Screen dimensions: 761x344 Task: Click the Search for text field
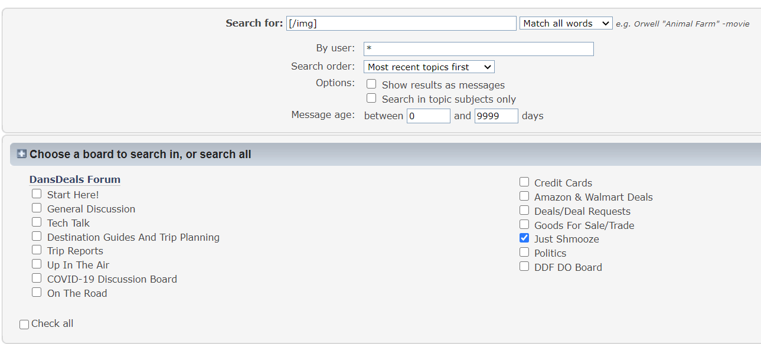(x=401, y=23)
